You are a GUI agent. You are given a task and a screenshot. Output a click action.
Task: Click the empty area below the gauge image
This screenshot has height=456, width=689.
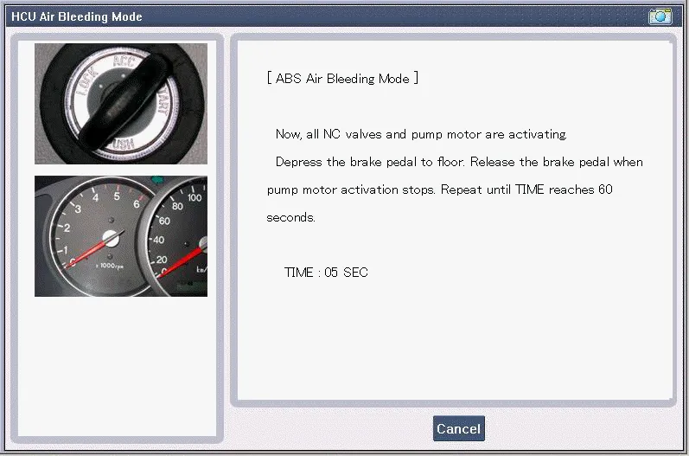click(120, 363)
